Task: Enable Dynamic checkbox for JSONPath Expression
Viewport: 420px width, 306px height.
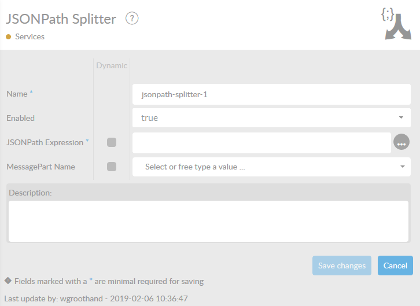Action: click(x=112, y=142)
